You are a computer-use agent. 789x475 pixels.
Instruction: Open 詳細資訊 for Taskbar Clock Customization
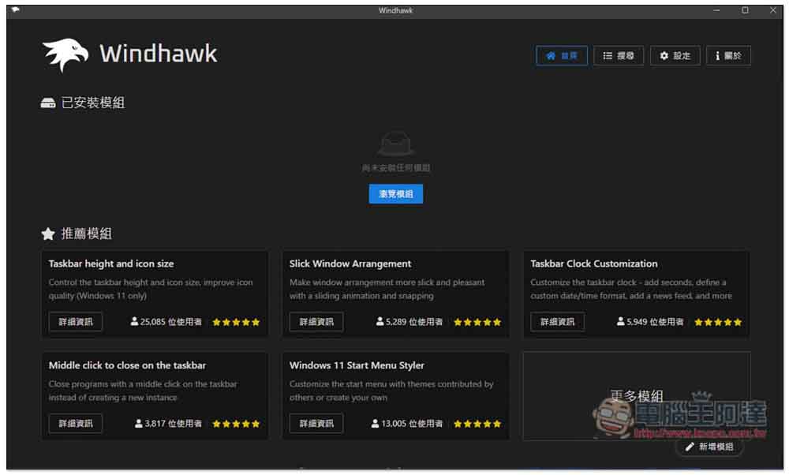[557, 322]
